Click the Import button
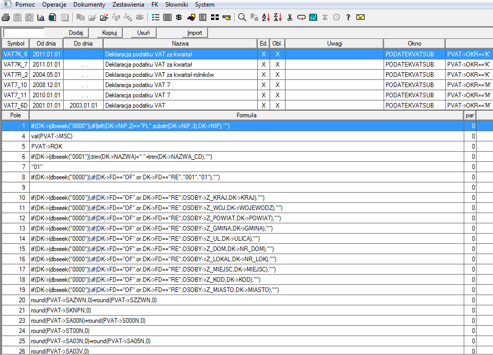Viewport: 493px width, 355px height. pyautogui.click(x=195, y=33)
